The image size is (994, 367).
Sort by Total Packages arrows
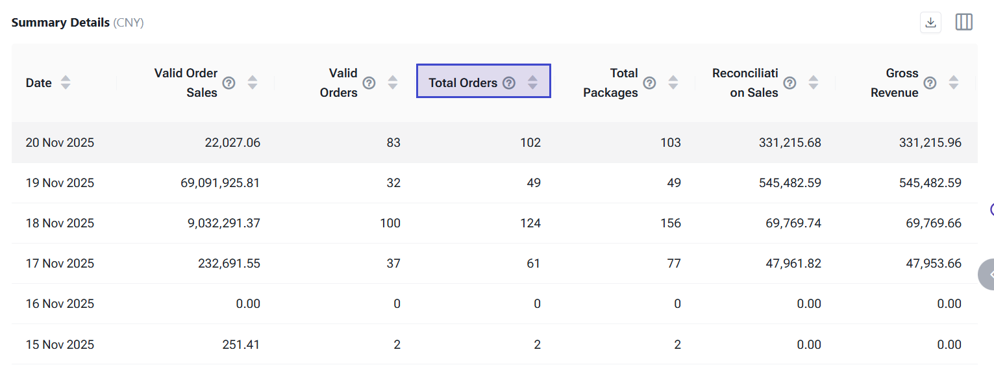[673, 82]
